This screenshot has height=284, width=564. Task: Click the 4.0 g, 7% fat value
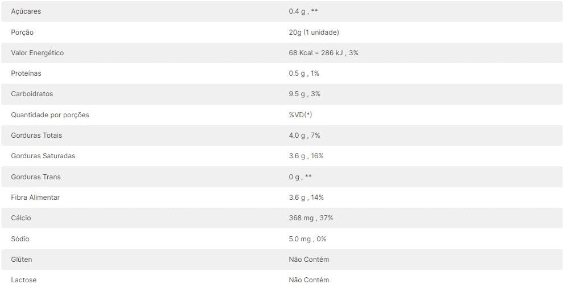pos(304,135)
